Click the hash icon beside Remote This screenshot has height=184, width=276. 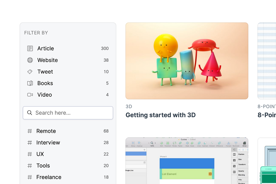click(x=30, y=131)
